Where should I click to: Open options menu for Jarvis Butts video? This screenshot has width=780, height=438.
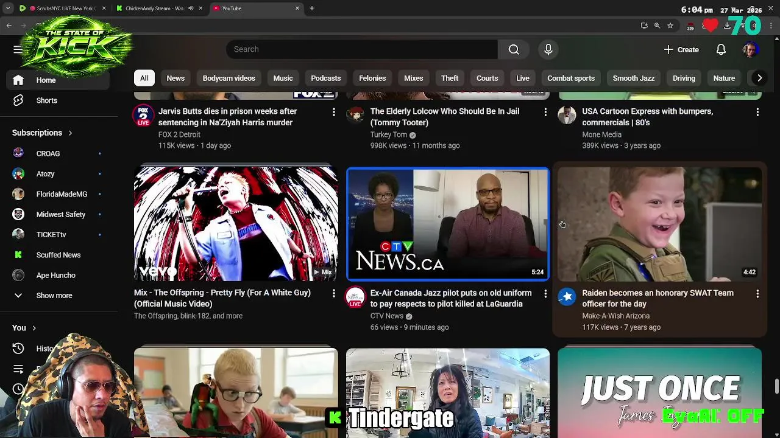(x=333, y=112)
